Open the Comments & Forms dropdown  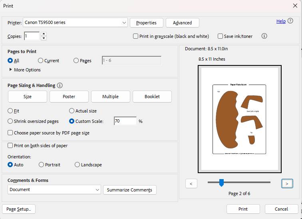coord(54,189)
